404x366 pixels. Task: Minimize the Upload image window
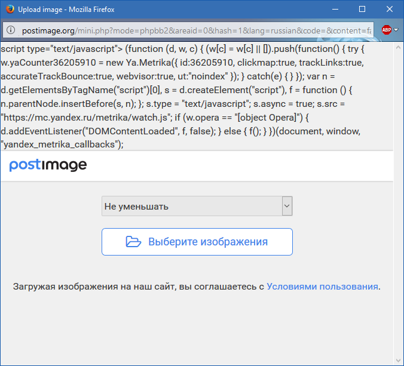pyautogui.click(x=335, y=10)
